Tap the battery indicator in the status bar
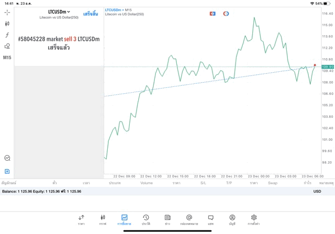 coord(327,4)
